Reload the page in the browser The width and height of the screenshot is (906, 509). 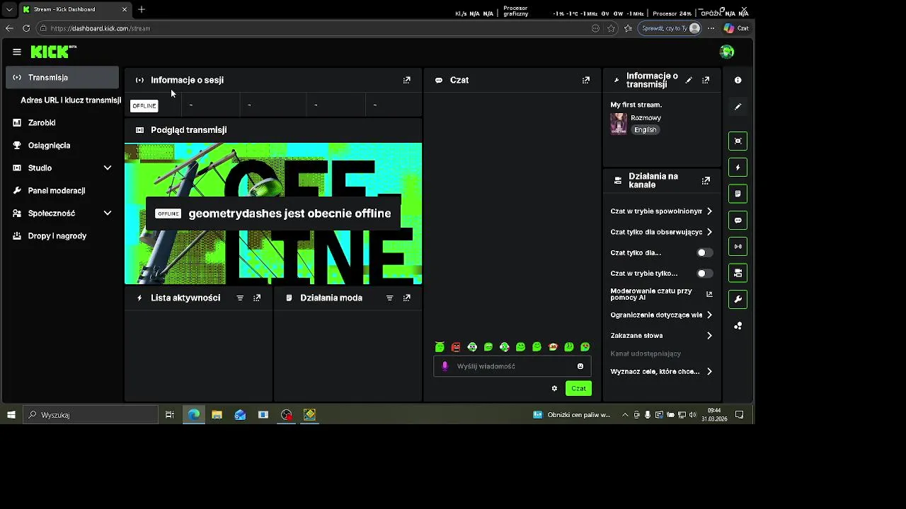pyautogui.click(x=26, y=28)
